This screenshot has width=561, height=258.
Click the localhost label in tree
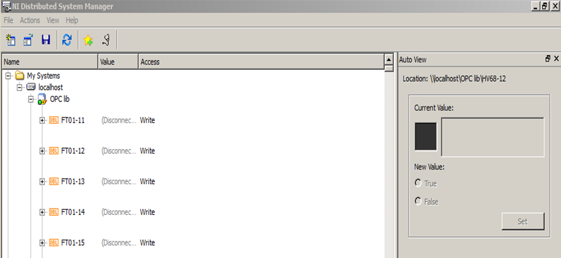50,87
